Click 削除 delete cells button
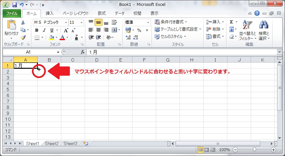 (215, 29)
